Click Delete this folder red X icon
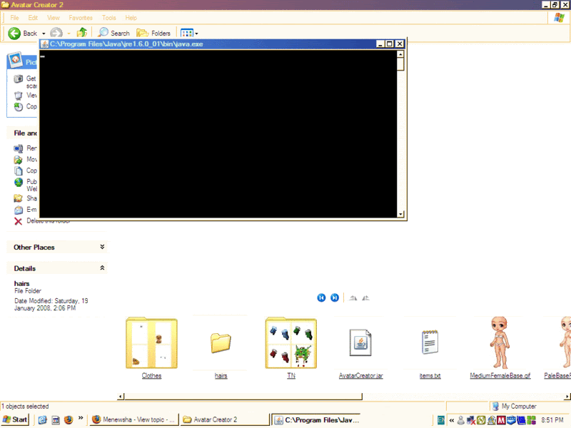 18,221
